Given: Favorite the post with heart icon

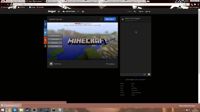Looking at the screenshot, I should pyautogui.click(x=51, y=64).
